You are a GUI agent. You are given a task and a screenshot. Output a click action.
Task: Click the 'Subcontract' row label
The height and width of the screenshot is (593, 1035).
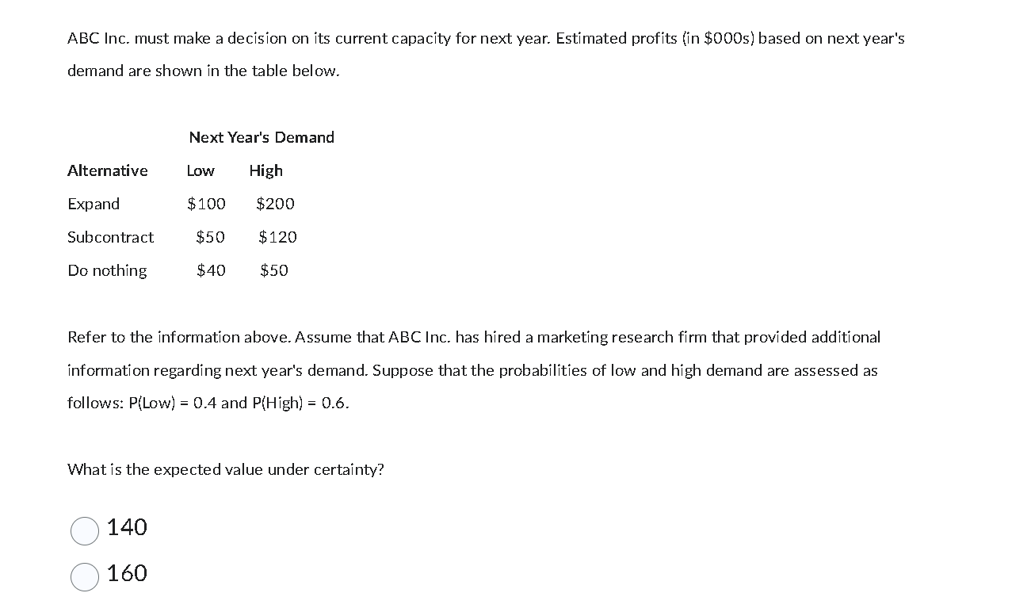pyautogui.click(x=111, y=237)
